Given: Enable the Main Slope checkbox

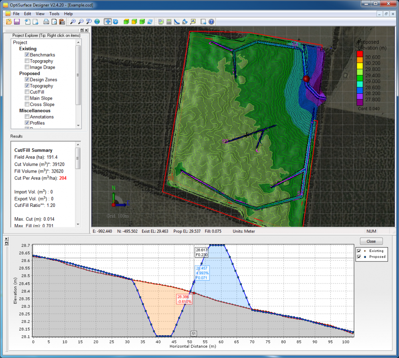Looking at the screenshot, I should point(27,98).
